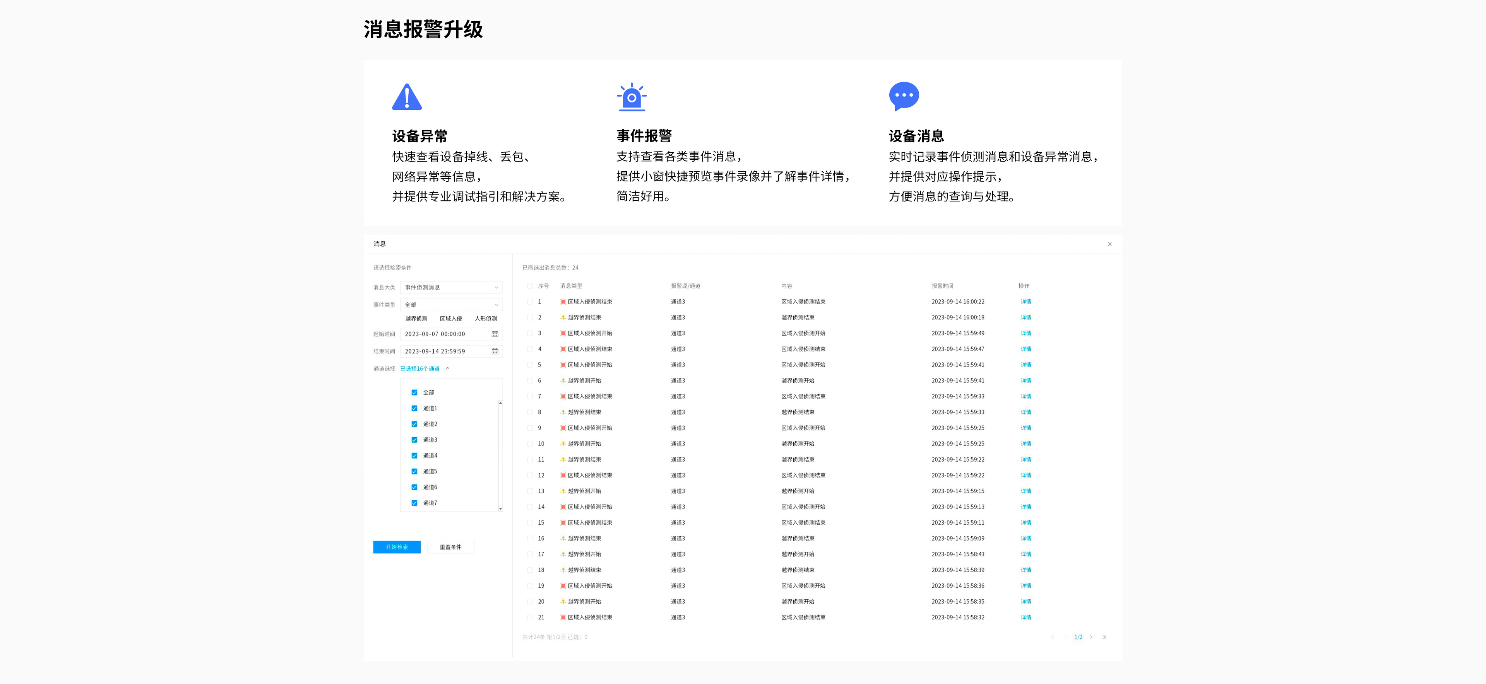Click the channel list scrollbar down arrow

pos(500,509)
